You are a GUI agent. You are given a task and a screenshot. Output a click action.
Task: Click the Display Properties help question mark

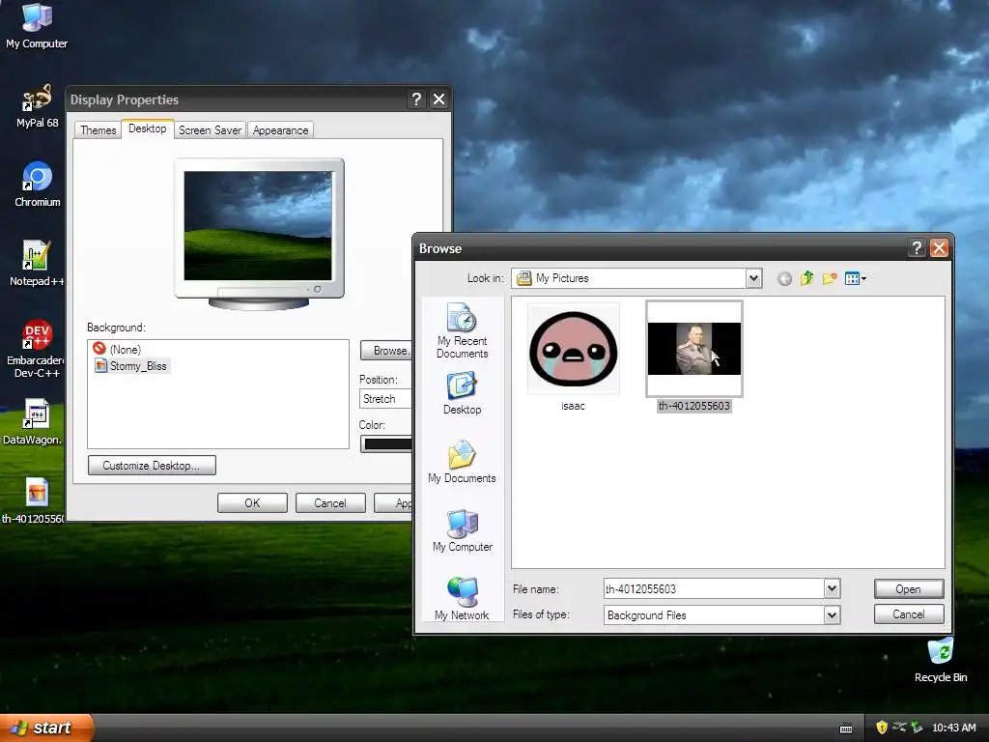click(416, 100)
